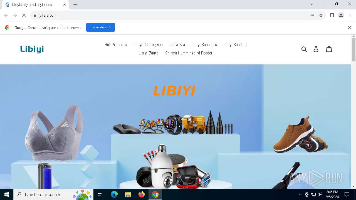Open network settings tray icon

(313, 194)
